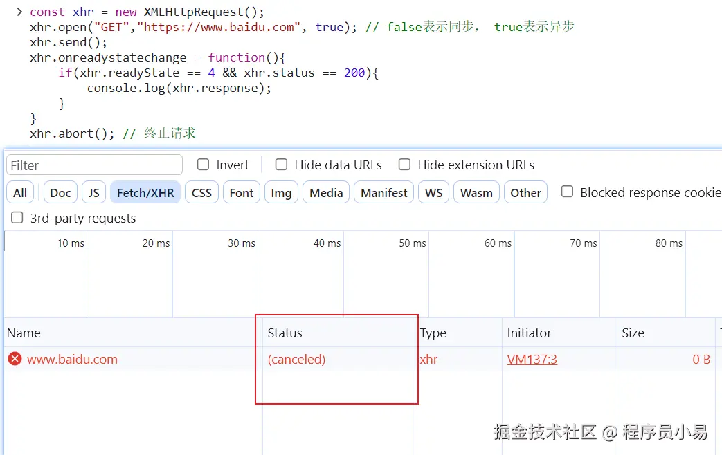Filter requests by WS type
Screen dimensions: 722x455
[x=434, y=193]
